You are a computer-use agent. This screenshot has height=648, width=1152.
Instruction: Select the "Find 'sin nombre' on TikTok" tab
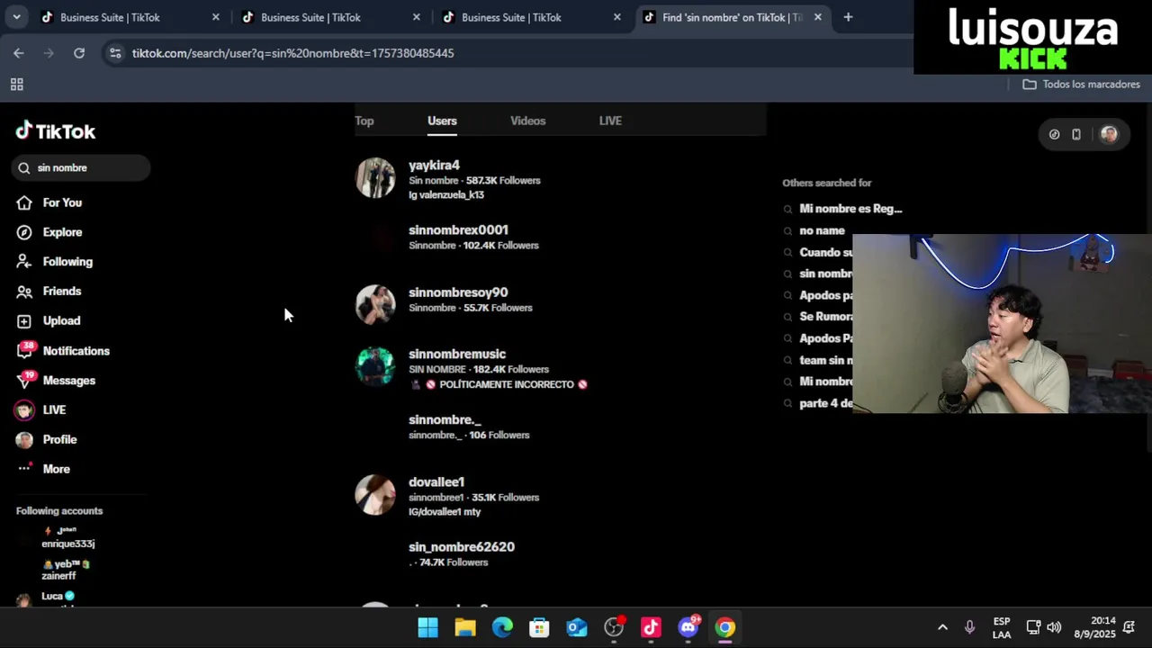[x=733, y=17]
